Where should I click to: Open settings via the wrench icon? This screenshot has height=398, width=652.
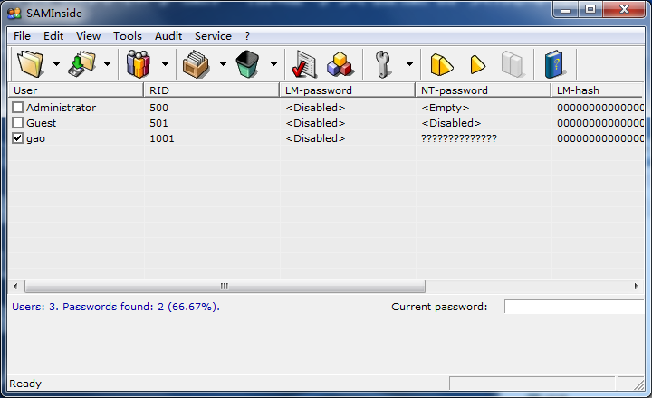click(382, 64)
